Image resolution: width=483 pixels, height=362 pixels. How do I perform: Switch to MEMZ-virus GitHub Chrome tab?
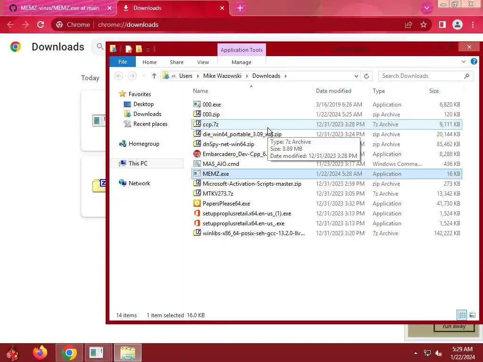(x=59, y=8)
